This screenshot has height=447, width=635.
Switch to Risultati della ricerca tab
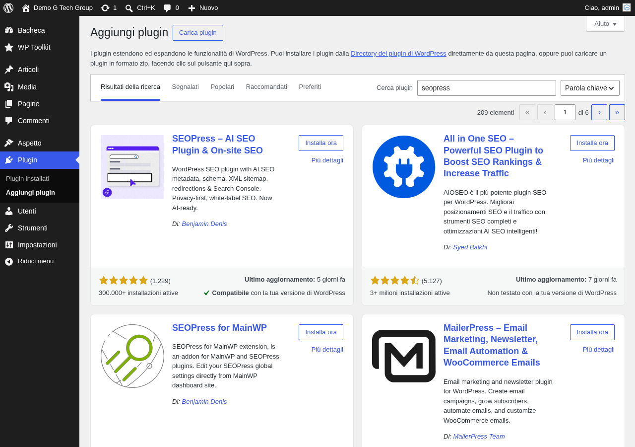(x=130, y=87)
